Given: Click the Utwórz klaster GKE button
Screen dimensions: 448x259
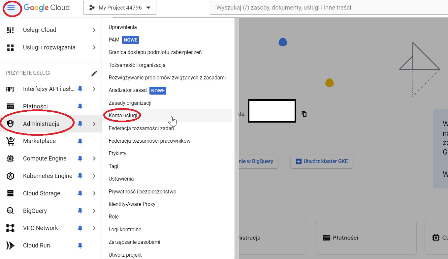Looking at the screenshot, I should click(321, 161).
